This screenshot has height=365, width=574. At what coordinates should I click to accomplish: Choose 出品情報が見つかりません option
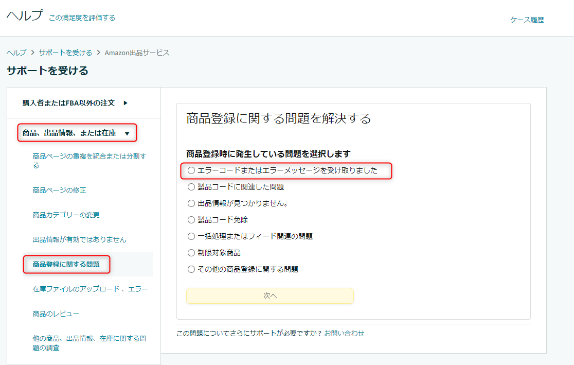(191, 203)
